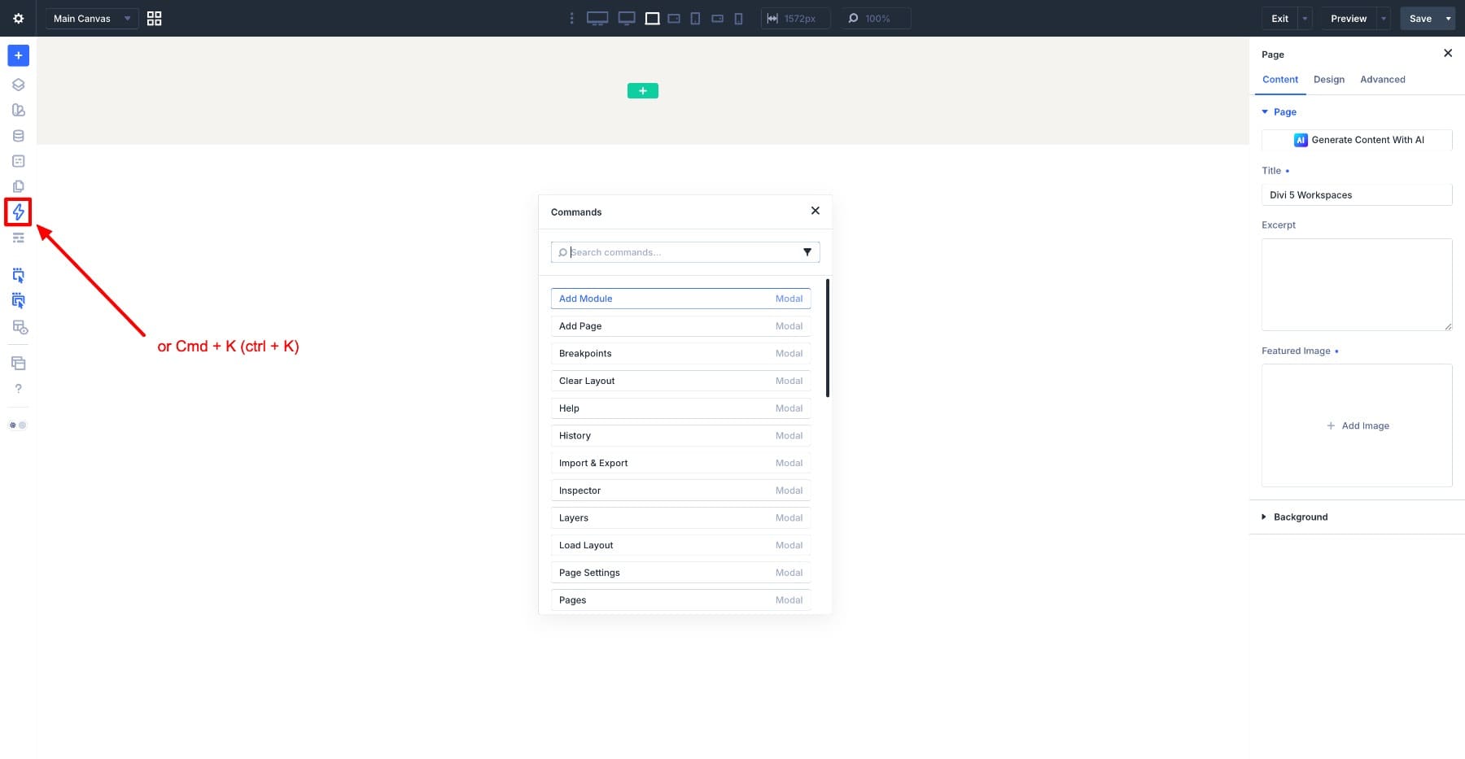Click the green plus to add a section
Viewport: 1465px width, 759px height.
643,90
